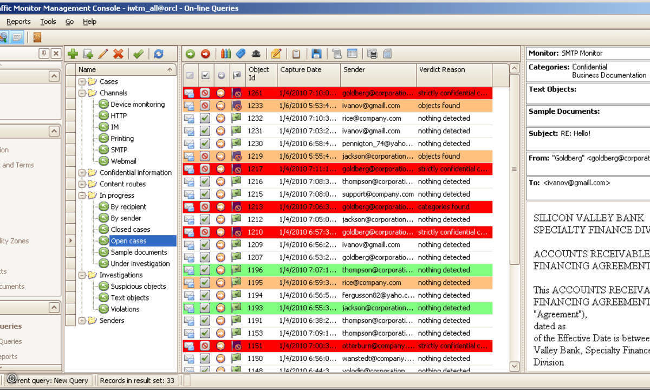Open the Help menu
Image resolution: width=650 pixels, height=390 pixels.
90,22
